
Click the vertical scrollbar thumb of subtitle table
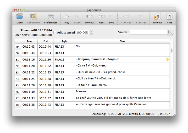(172, 50)
